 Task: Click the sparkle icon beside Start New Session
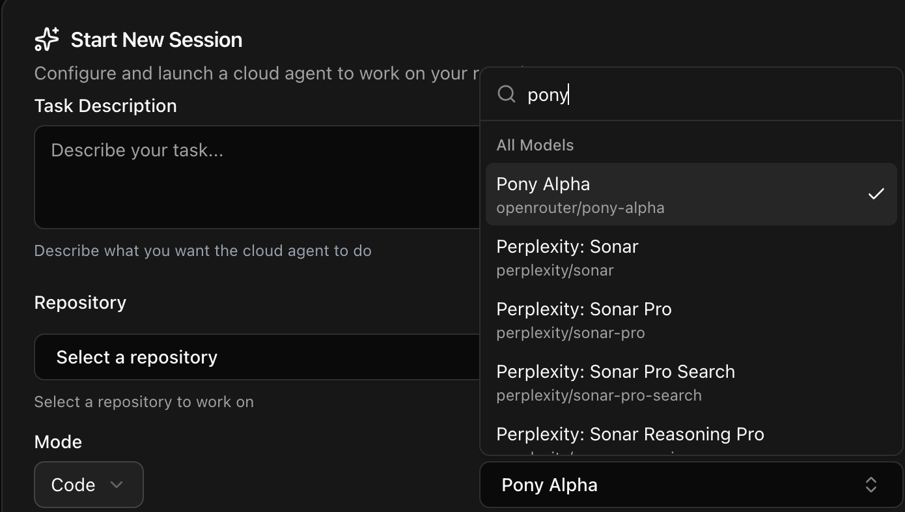click(x=47, y=40)
